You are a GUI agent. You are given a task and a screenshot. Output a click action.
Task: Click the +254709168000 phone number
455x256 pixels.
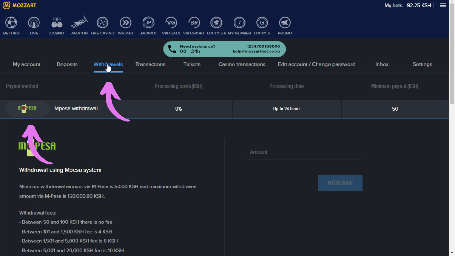tap(263, 46)
